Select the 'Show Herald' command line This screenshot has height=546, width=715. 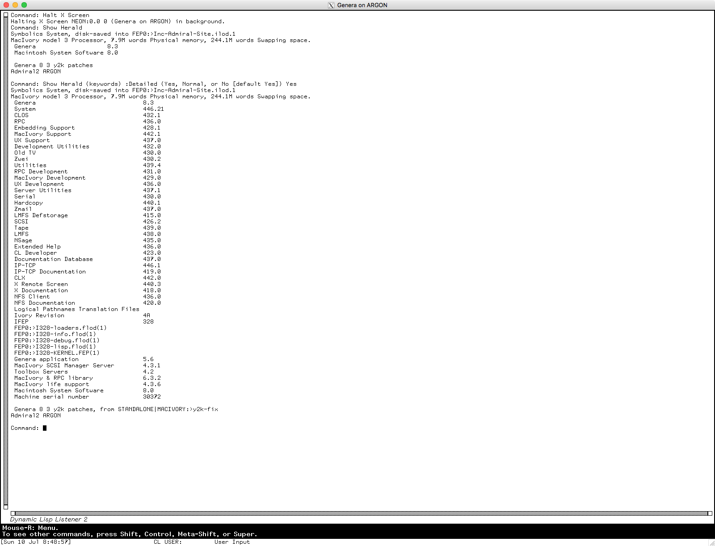click(46, 28)
